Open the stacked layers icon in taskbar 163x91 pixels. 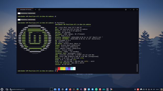77,89
